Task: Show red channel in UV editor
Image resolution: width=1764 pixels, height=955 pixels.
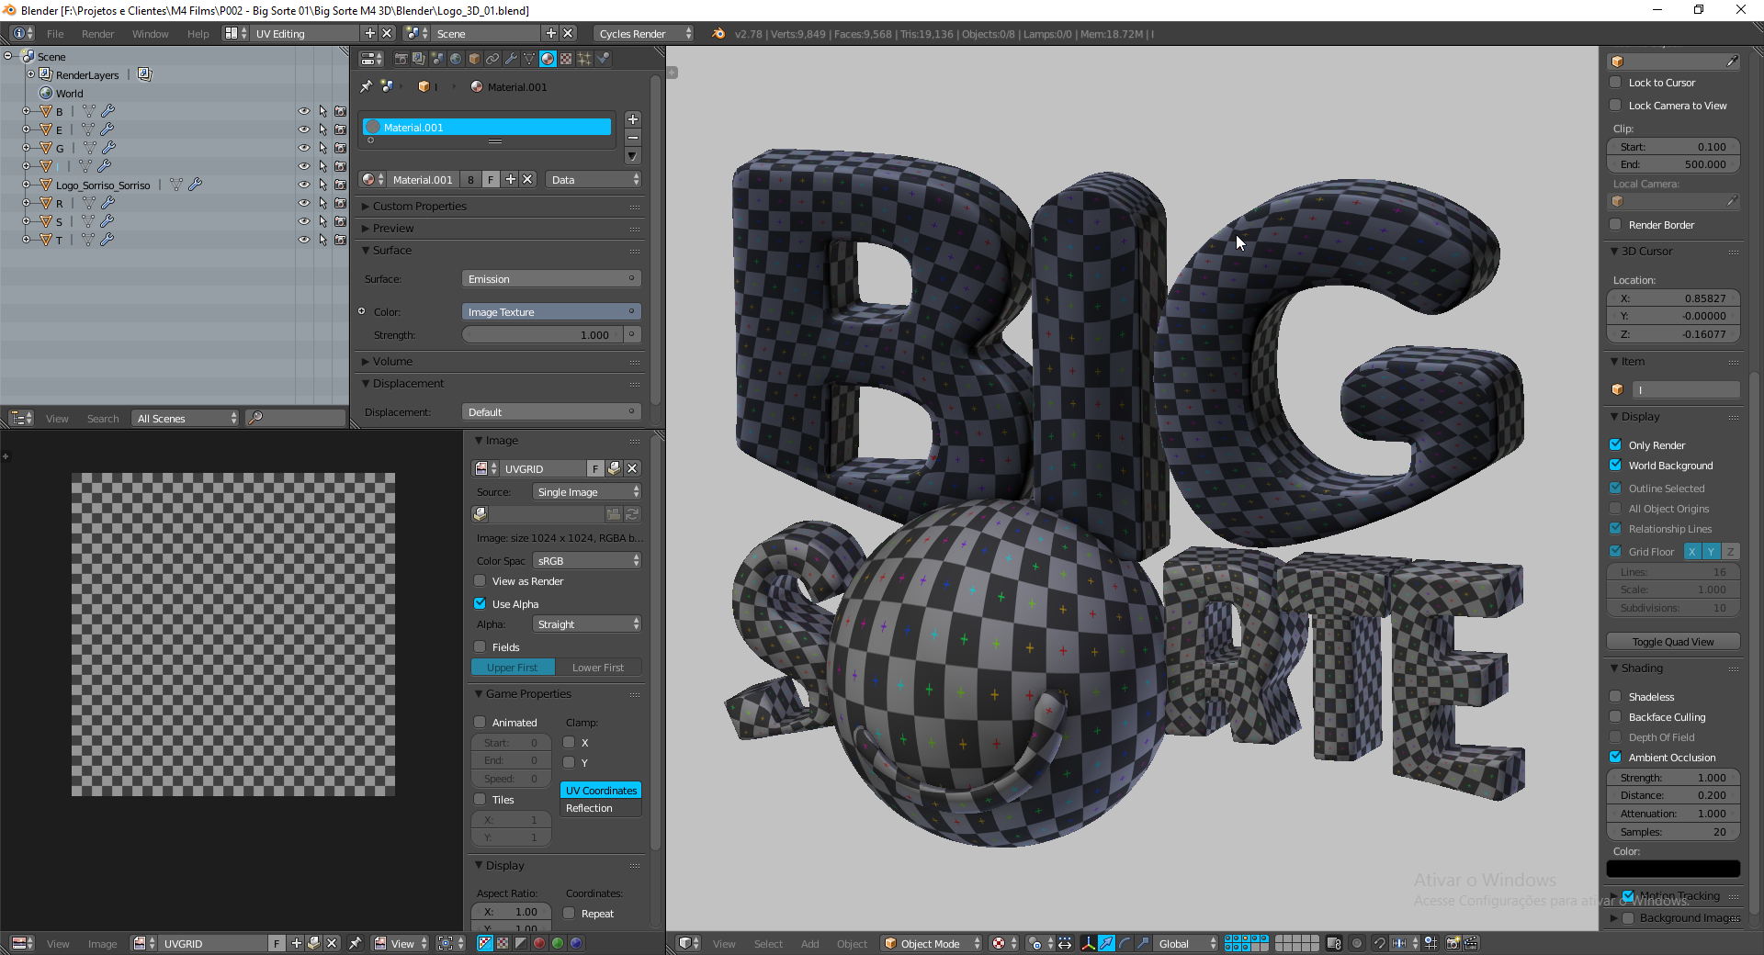Action: 539,943
